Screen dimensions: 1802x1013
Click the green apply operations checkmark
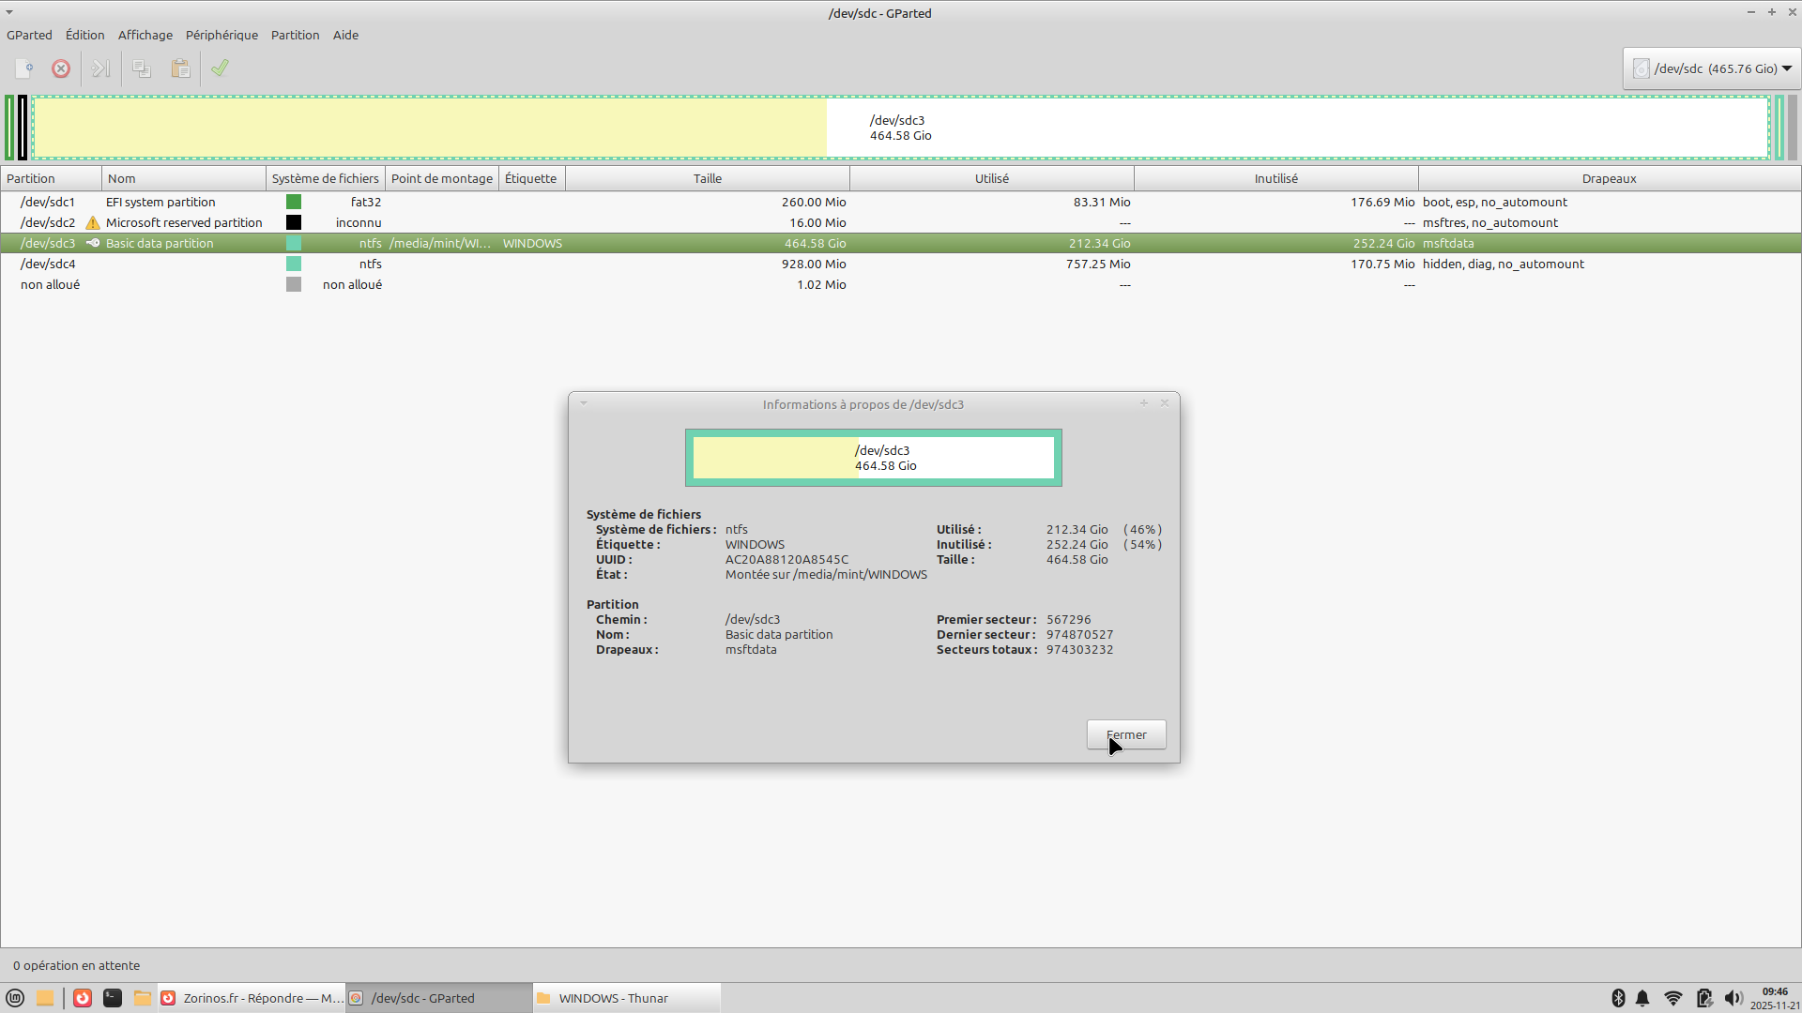pyautogui.click(x=220, y=68)
